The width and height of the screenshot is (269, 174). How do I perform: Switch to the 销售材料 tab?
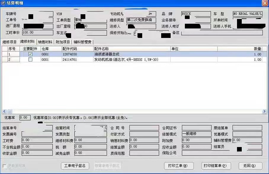tap(45, 42)
